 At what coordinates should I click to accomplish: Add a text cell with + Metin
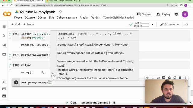coord(29,24)
